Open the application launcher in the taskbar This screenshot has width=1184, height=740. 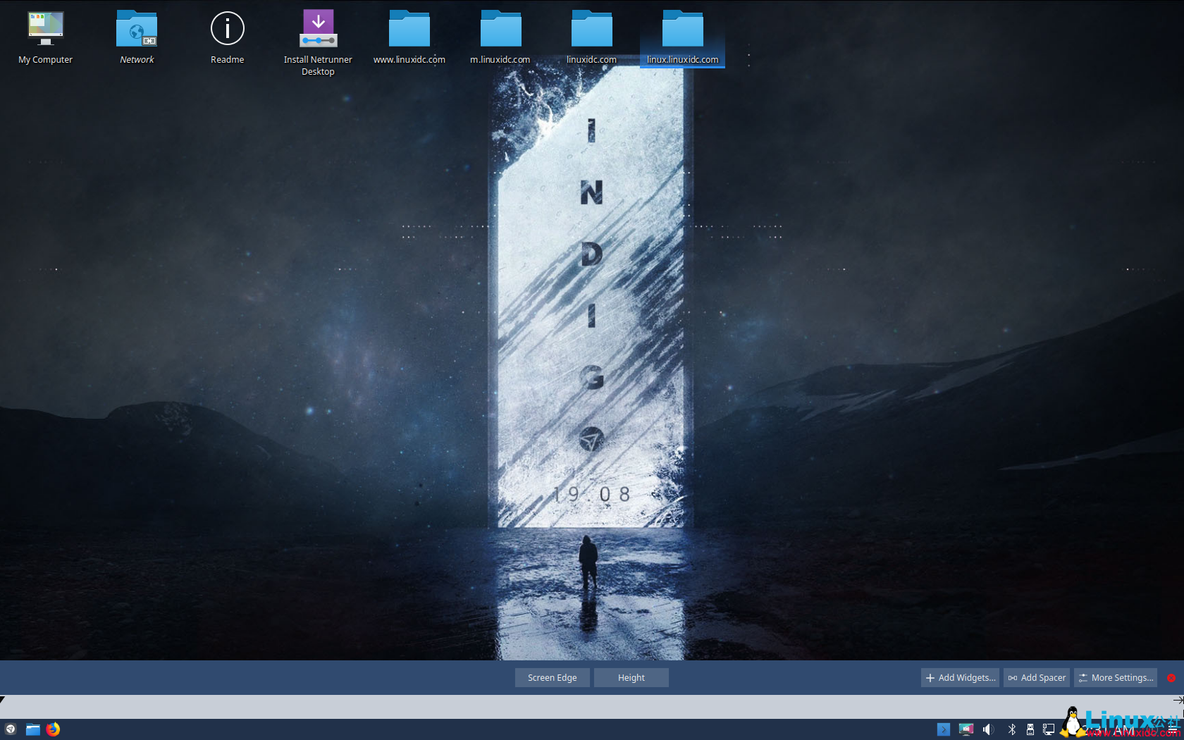(11, 729)
